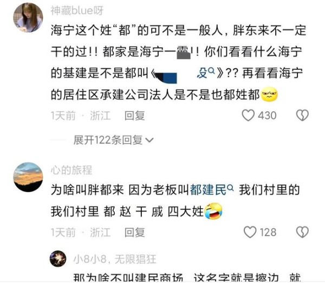The image size is (325, 283).
Task: Click the smirking emoji in first comment
Action: click(x=269, y=95)
